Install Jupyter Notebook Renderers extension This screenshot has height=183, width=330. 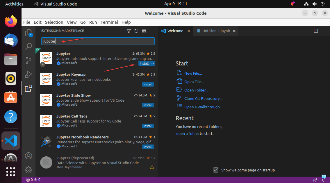coord(148,147)
